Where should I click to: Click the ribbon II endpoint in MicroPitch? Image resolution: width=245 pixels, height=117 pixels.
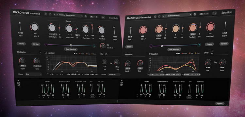(x=94, y=46)
